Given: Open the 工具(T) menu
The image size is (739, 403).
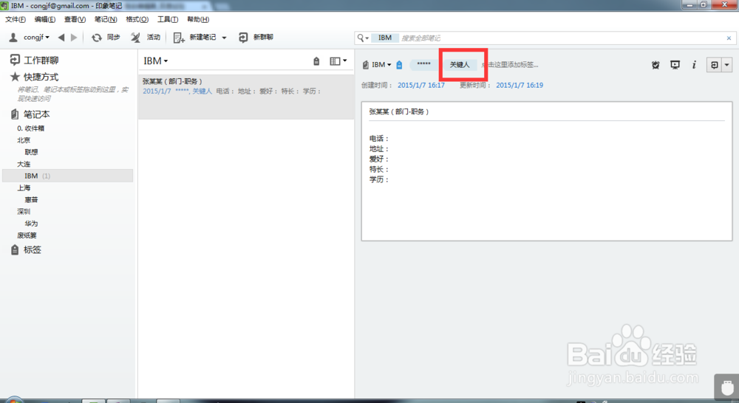Looking at the screenshot, I should [168, 19].
